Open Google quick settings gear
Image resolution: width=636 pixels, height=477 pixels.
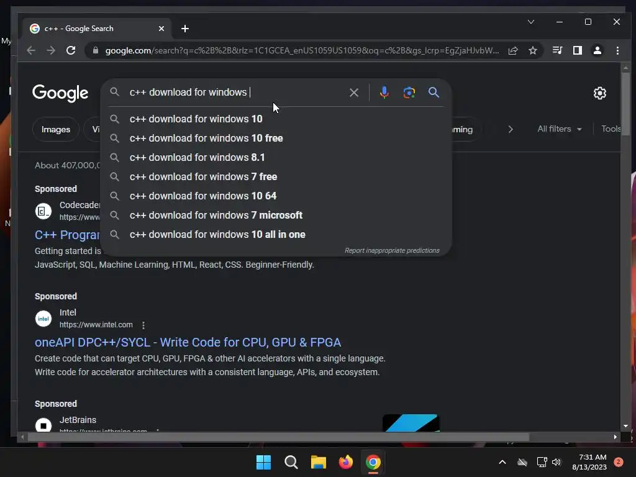(600, 93)
